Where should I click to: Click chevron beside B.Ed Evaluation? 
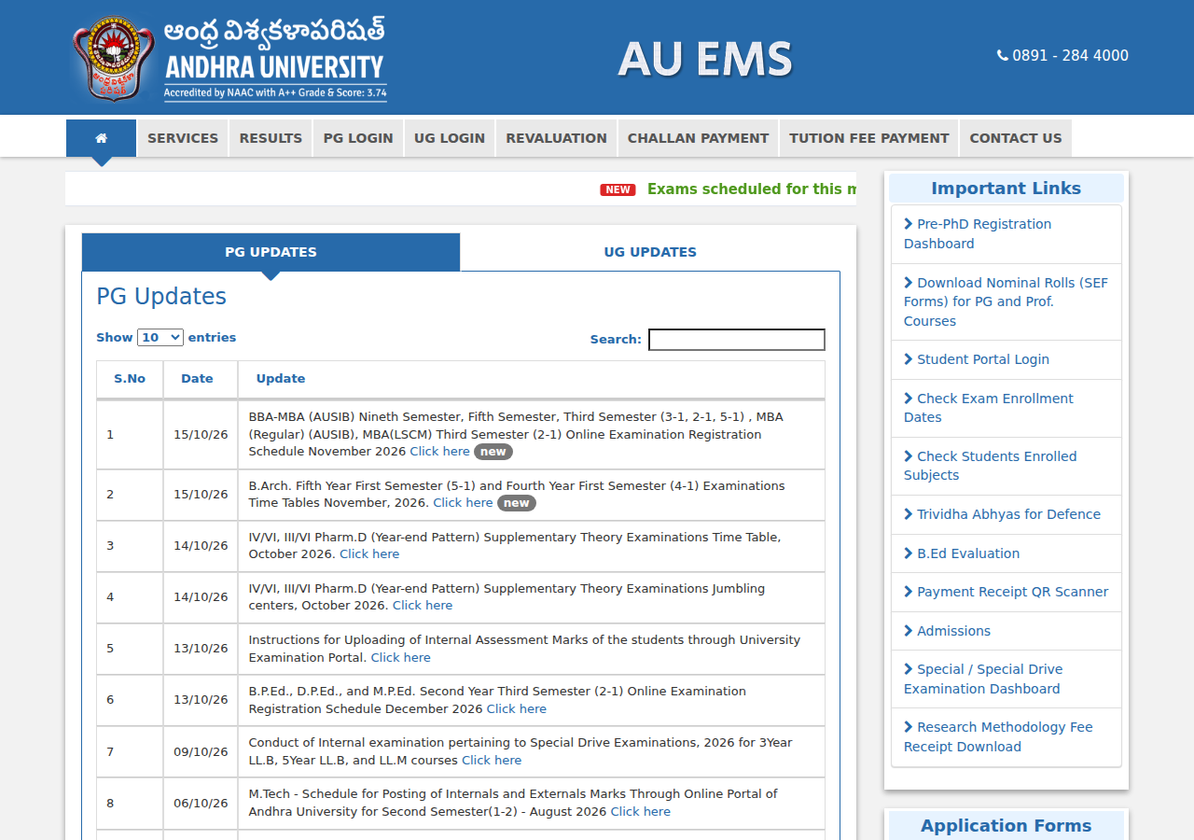tap(909, 553)
